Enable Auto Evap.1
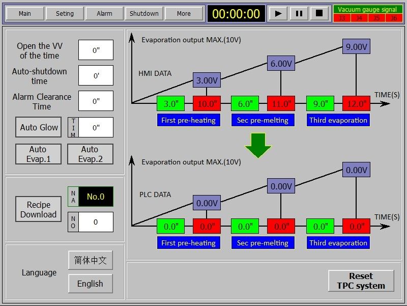This screenshot has height=306, width=407. pos(38,154)
